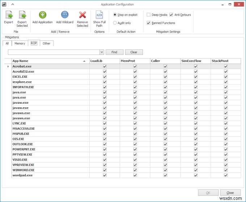246x202 pixels.
Task: Click the ribbon collapse chevron in title bar
Action: pos(13,4)
